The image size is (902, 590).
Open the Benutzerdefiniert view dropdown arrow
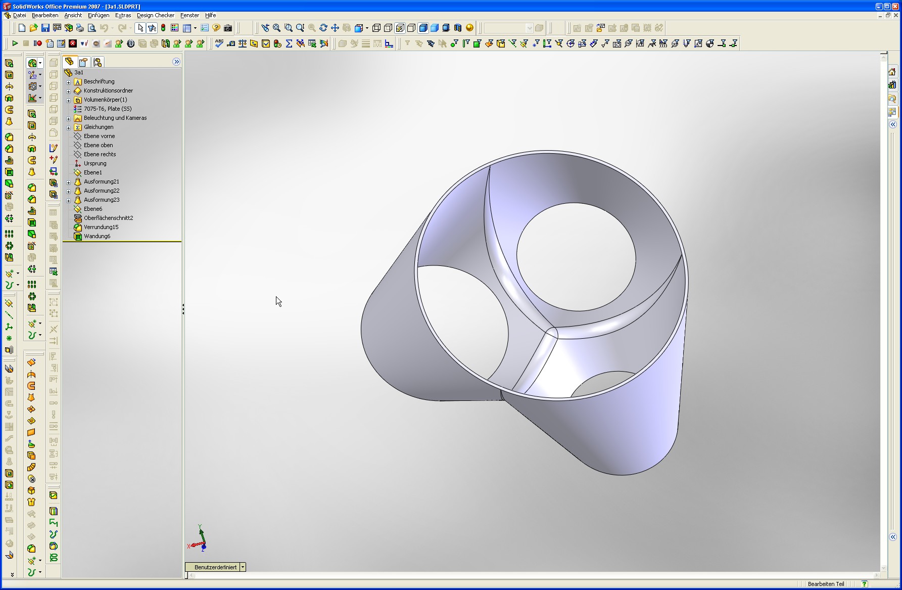pos(243,567)
